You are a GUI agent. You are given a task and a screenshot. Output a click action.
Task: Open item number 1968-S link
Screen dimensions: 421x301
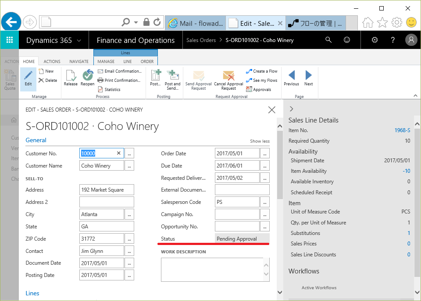tap(402, 130)
